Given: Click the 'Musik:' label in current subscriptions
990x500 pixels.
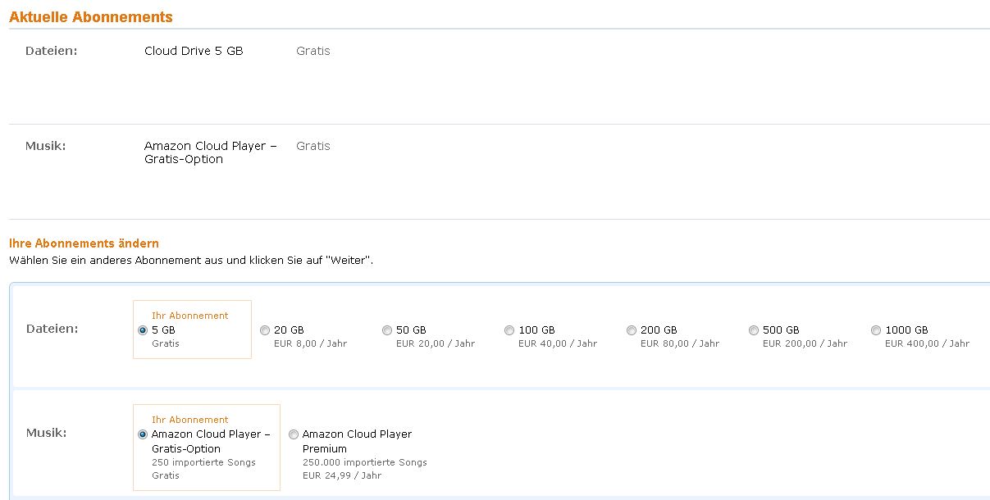Looking at the screenshot, I should coord(46,146).
